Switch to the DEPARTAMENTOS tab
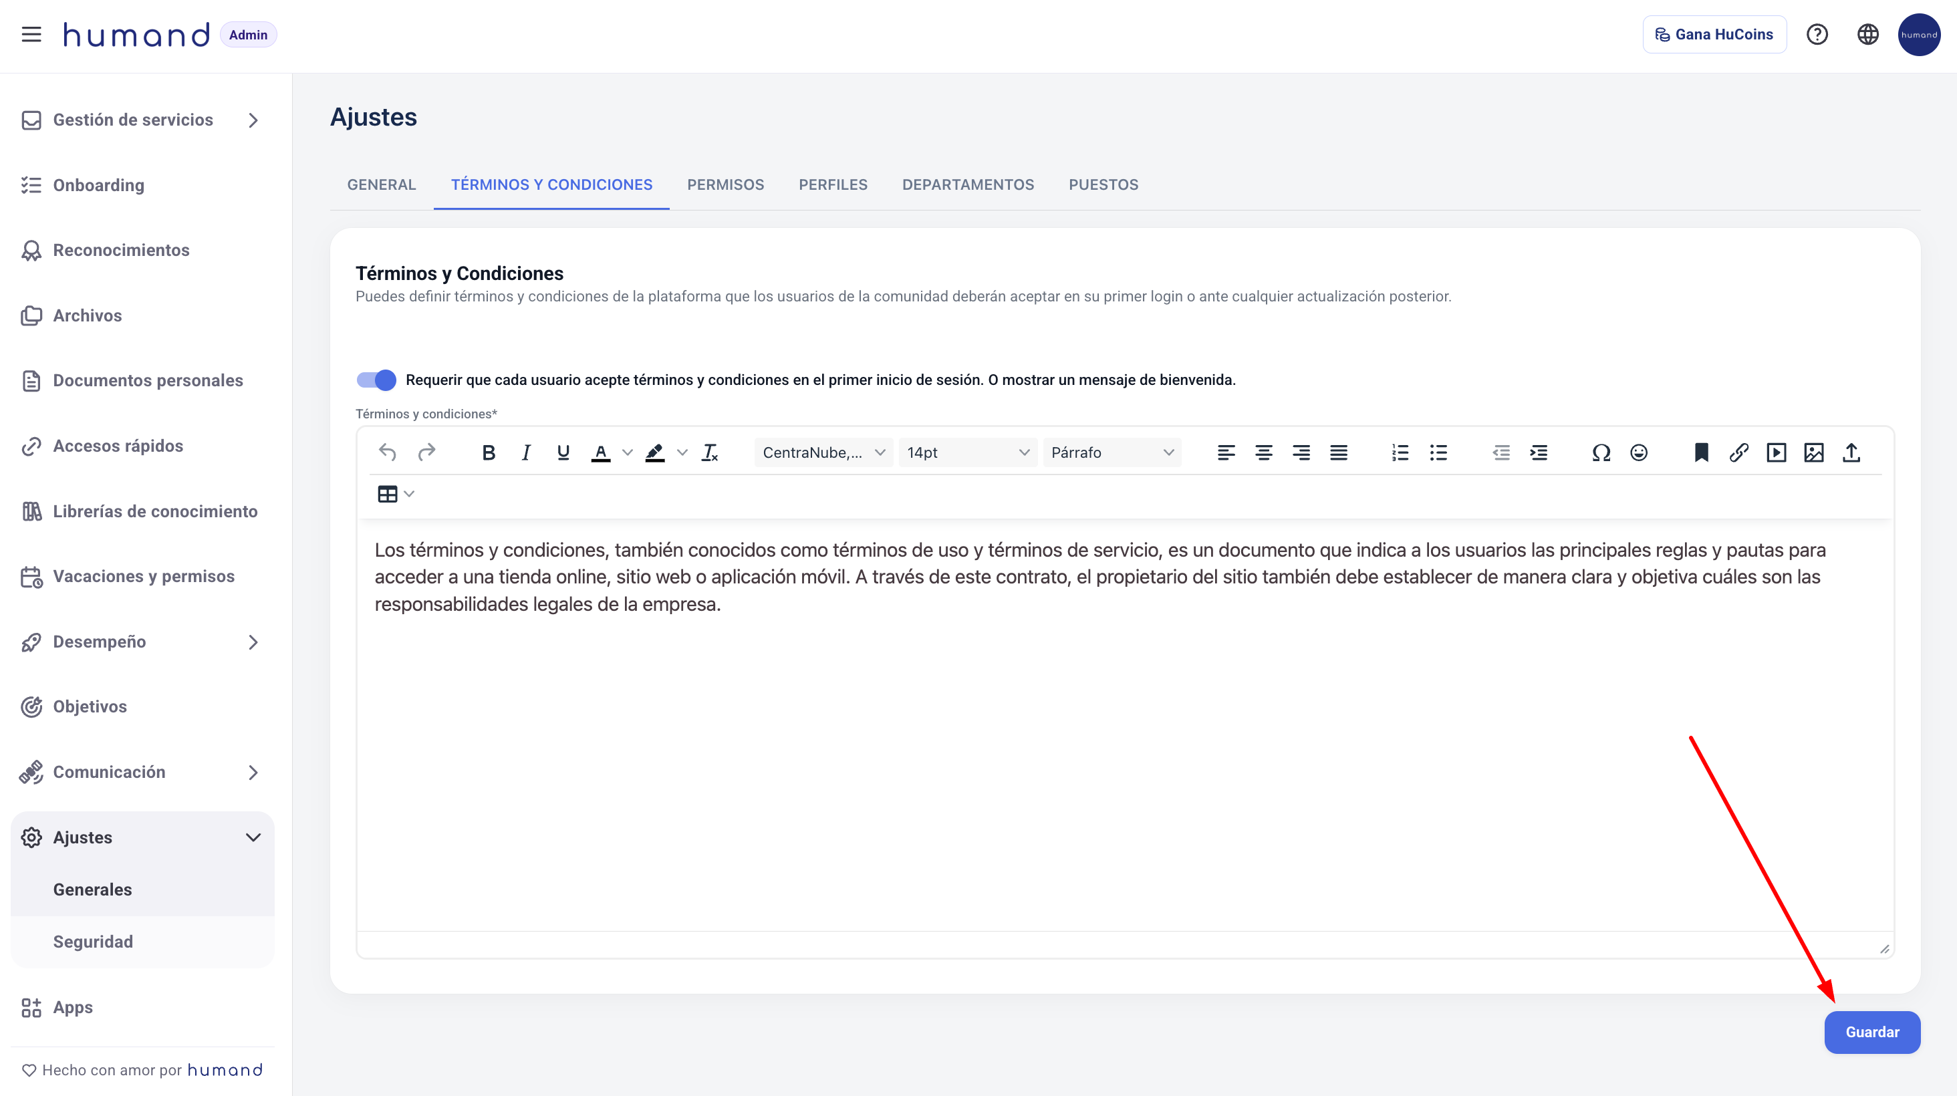Image resolution: width=1957 pixels, height=1096 pixels. tap(968, 184)
